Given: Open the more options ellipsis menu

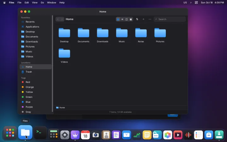Looking at the screenshot, I should coord(150,19).
